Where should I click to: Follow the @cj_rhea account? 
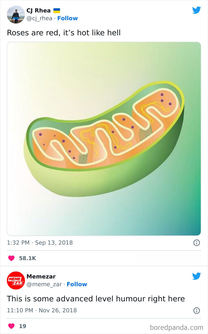(x=67, y=18)
